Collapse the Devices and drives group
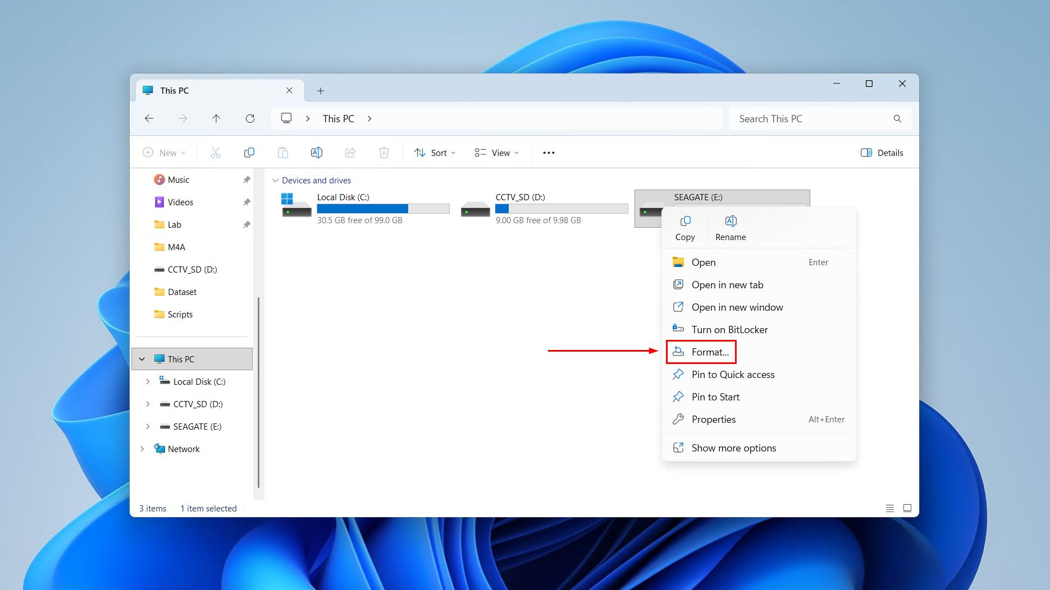Image resolution: width=1050 pixels, height=590 pixels. coord(275,181)
